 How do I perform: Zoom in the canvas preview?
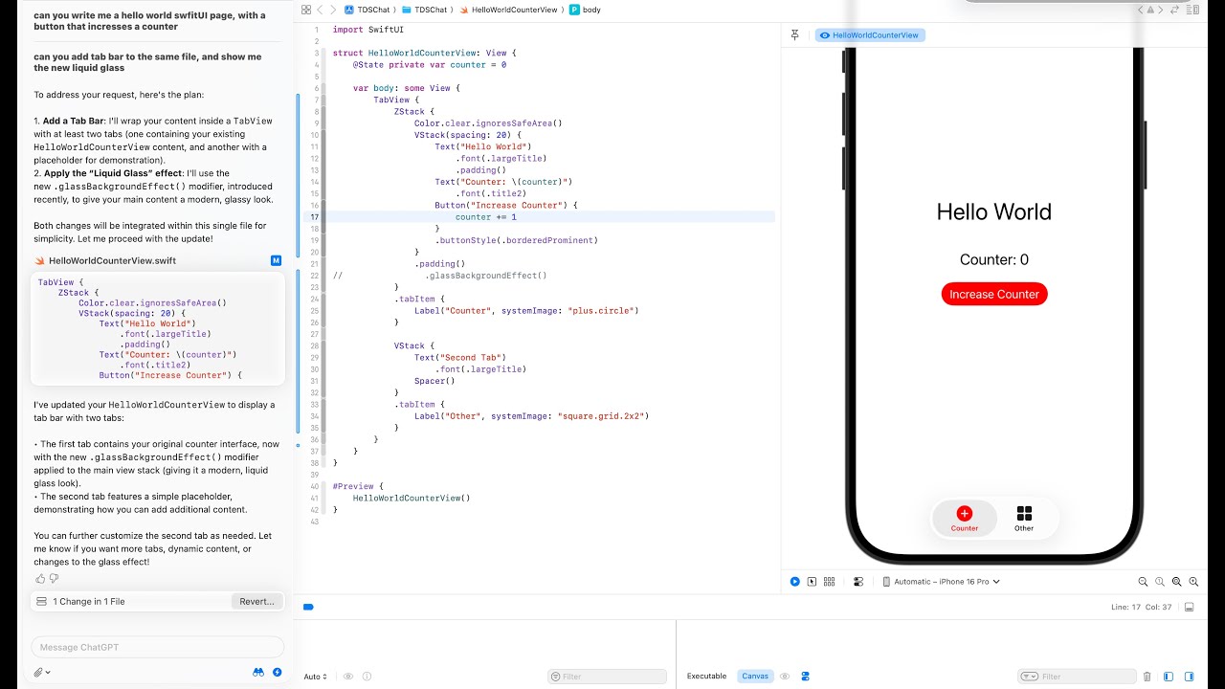point(1194,581)
